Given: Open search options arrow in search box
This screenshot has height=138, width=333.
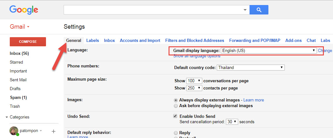Looking at the screenshot, I should pos(245,10).
